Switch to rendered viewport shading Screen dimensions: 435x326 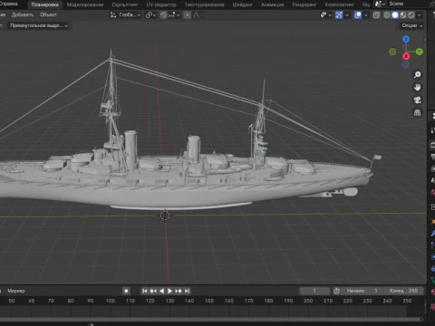[x=411, y=14]
